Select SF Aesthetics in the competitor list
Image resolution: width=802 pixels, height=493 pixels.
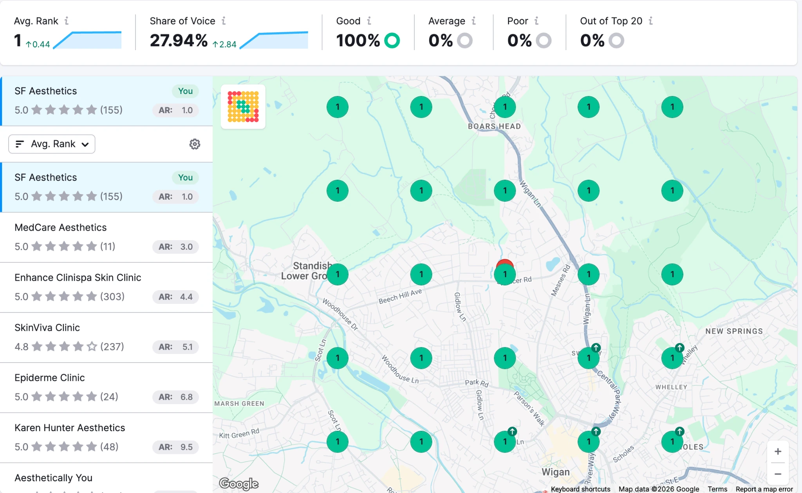[107, 187]
